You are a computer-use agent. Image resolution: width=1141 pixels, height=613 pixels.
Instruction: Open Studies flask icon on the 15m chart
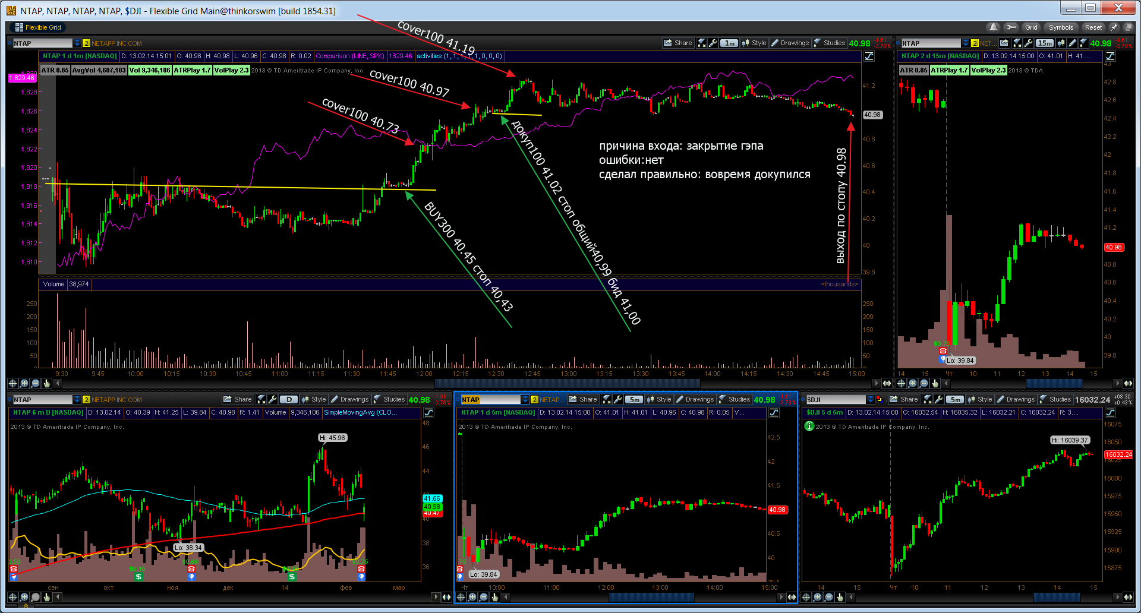coord(1083,43)
